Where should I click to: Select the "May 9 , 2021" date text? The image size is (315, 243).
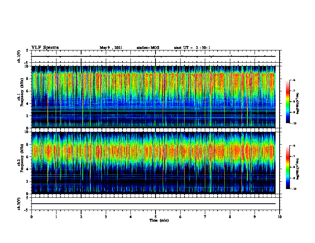111,48
